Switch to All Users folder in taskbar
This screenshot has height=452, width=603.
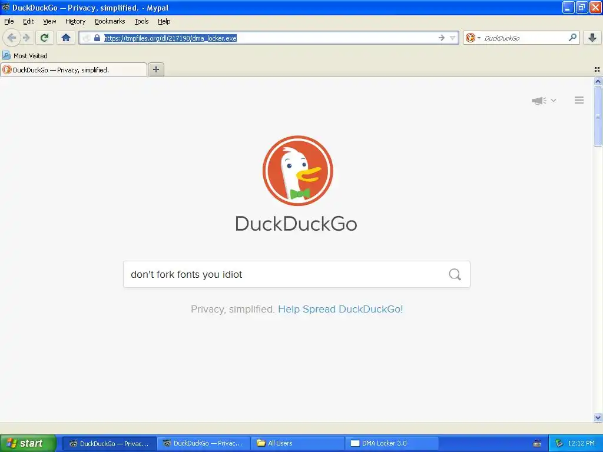coord(297,444)
